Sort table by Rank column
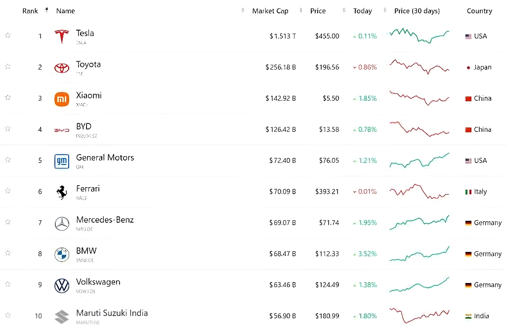This screenshot has height=326, width=506. (30, 11)
